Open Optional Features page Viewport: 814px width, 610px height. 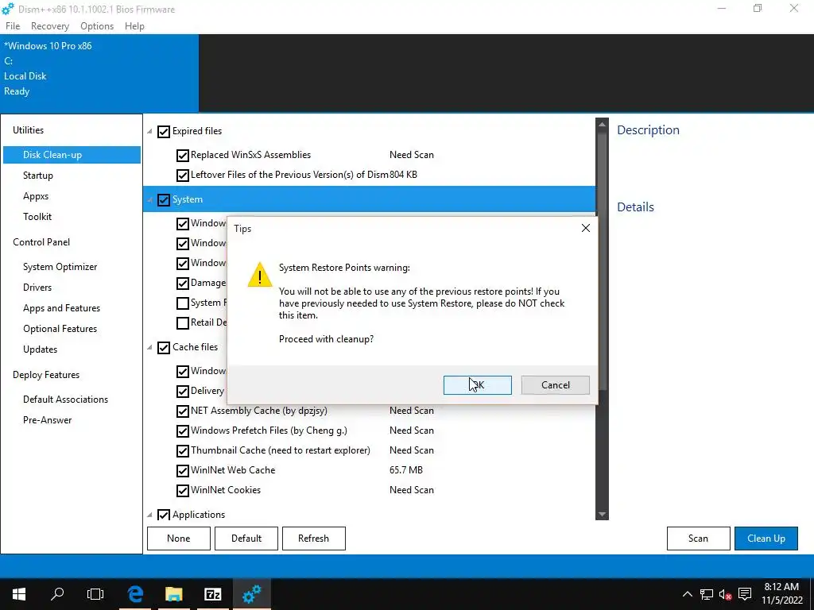pyautogui.click(x=60, y=329)
